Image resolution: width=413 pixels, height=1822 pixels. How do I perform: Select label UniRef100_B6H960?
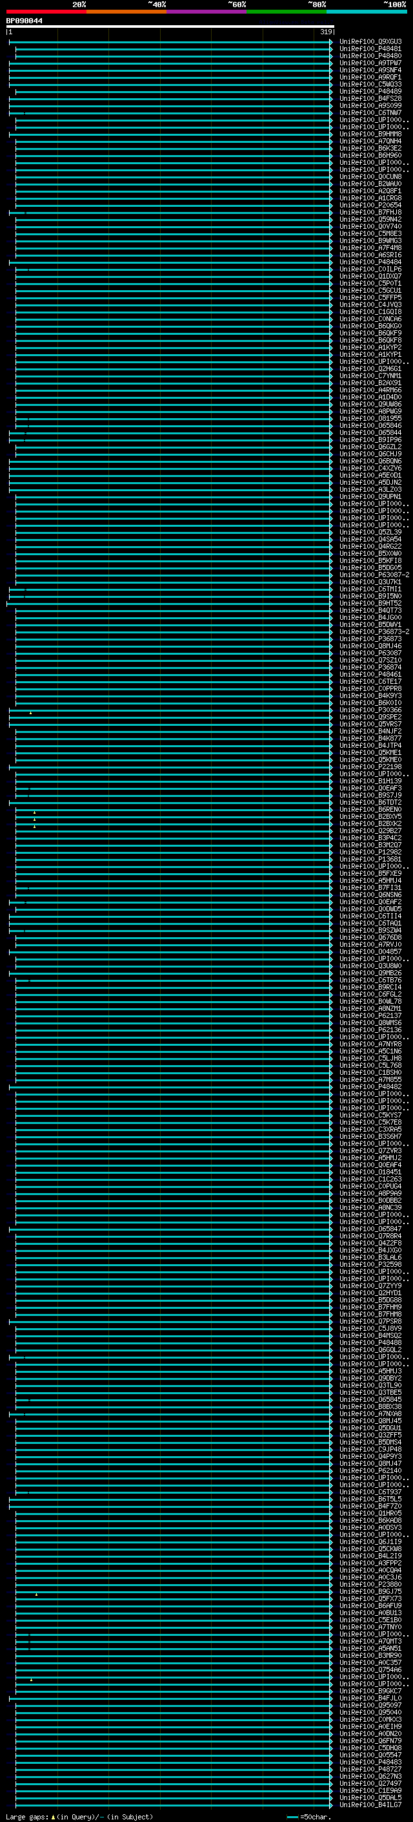(x=370, y=156)
